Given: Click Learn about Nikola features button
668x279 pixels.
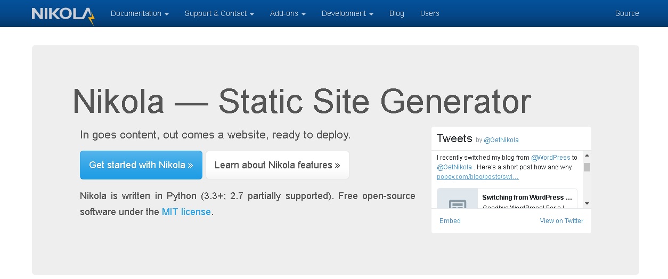Looking at the screenshot, I should click(x=278, y=165).
